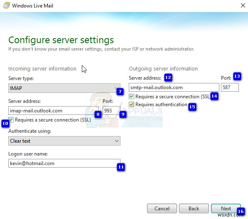
Task: Toggle incoming Requires a secure connection checkbox
Action: click(11, 120)
